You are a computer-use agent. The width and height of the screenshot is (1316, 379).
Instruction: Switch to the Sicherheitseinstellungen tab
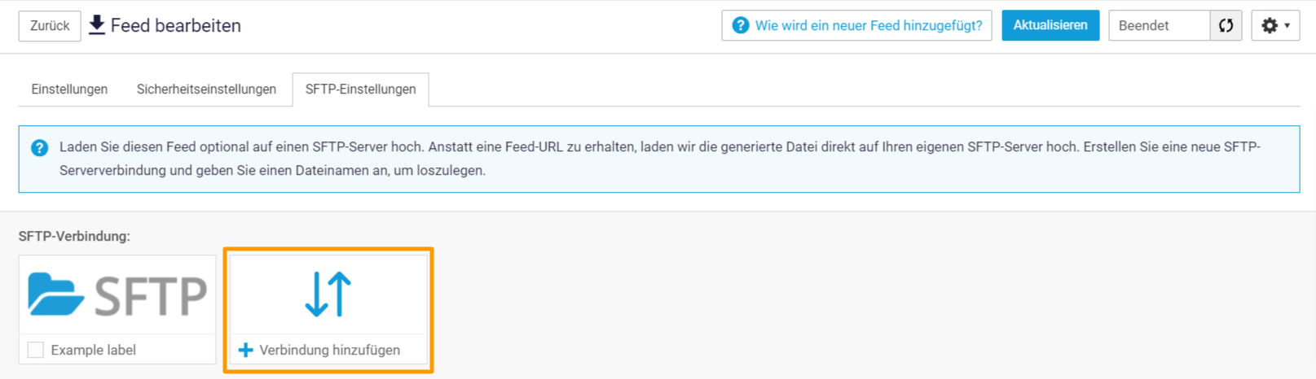tap(206, 89)
